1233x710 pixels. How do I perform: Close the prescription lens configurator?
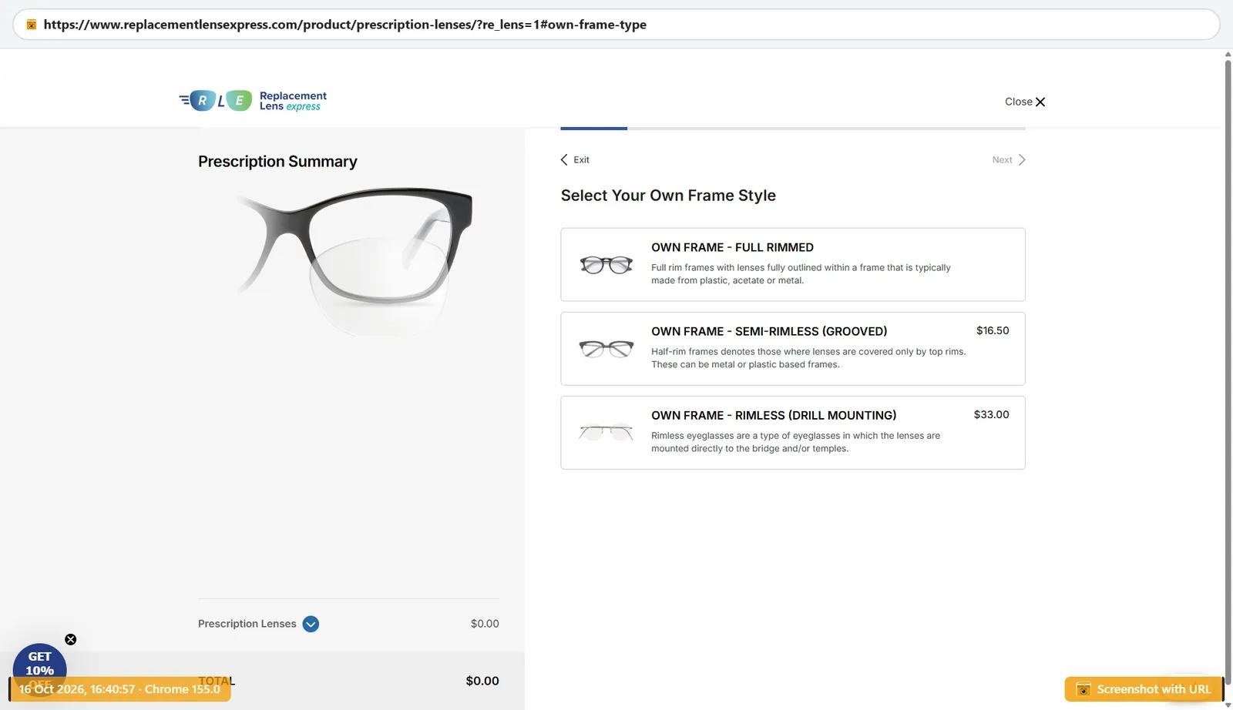pos(1025,102)
